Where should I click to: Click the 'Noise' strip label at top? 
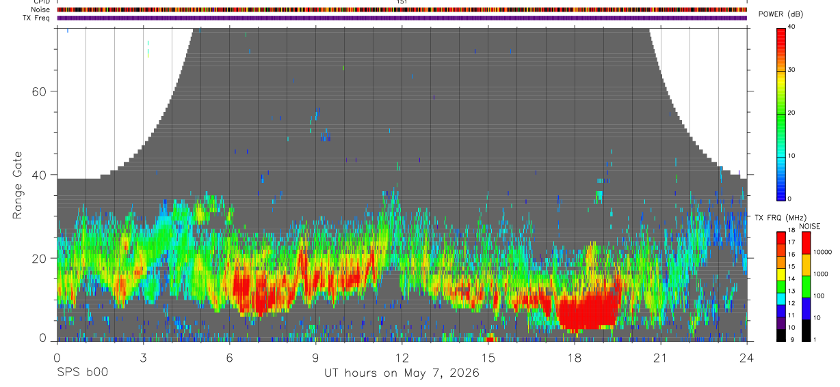[x=42, y=10]
